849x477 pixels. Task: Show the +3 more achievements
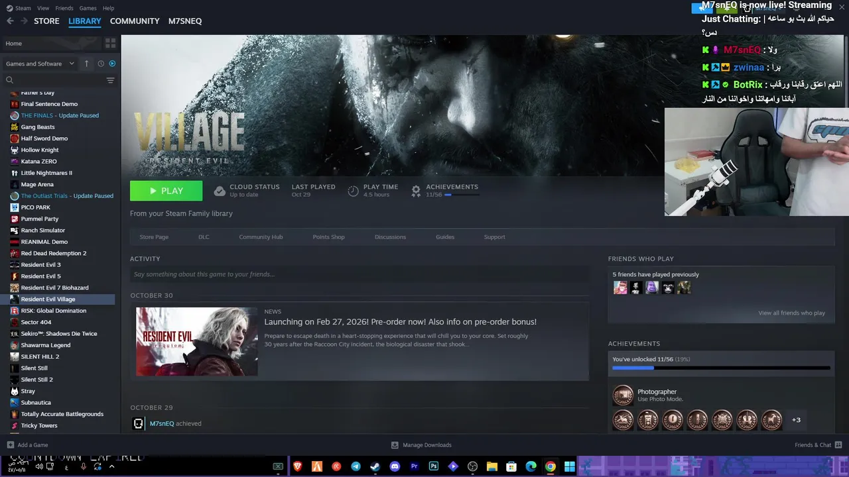pyautogui.click(x=796, y=419)
